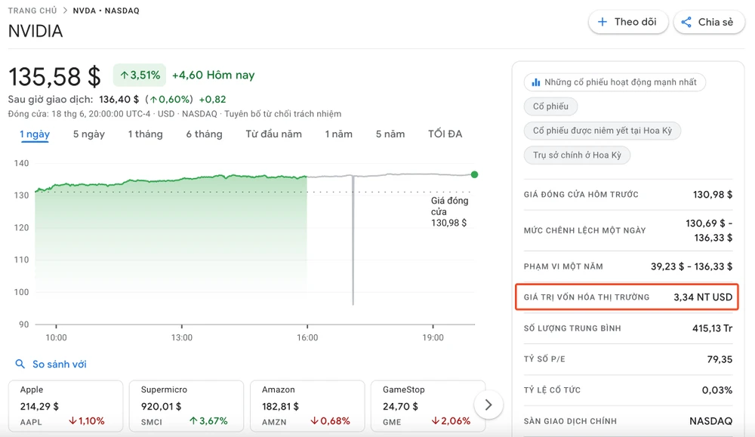Image resolution: width=755 pixels, height=437 pixels.
Task: Select the 1 ngày chart tab
Action: click(x=35, y=134)
